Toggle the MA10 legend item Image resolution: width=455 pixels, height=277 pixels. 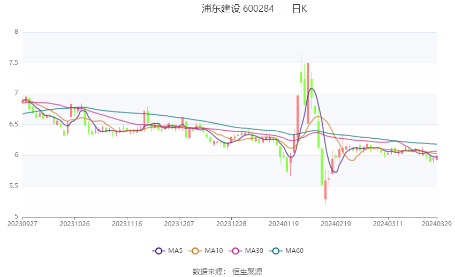coord(206,251)
